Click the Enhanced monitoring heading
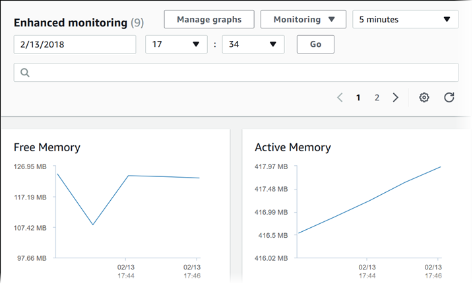473x284 pixels. pos(70,22)
